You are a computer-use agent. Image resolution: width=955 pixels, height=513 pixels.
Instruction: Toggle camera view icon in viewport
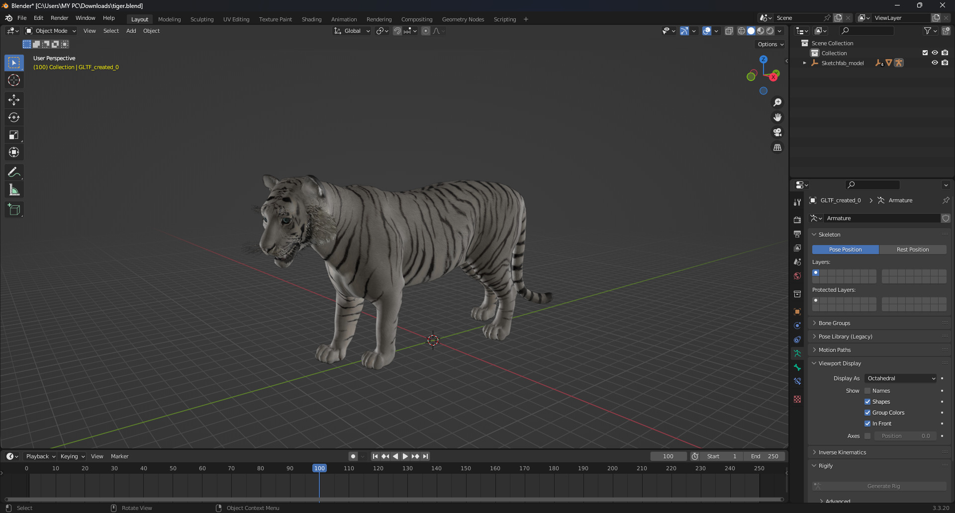(x=777, y=132)
